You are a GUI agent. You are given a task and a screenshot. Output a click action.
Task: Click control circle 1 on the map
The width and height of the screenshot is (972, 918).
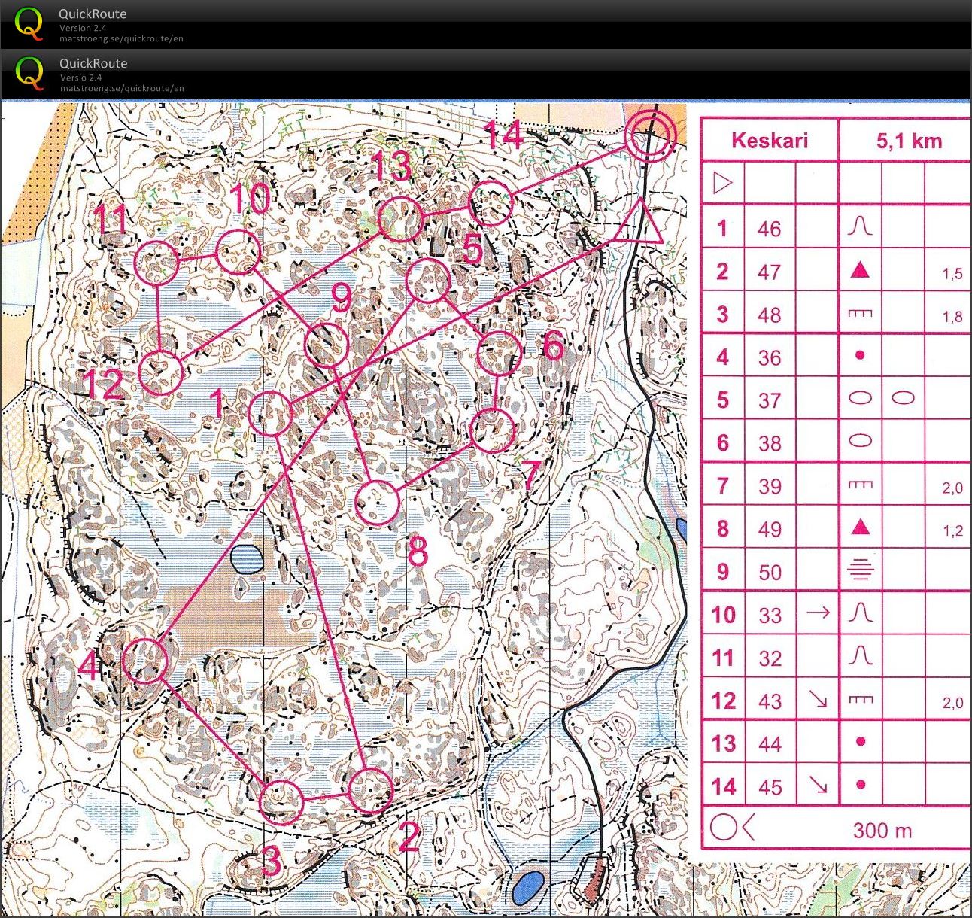[270, 414]
